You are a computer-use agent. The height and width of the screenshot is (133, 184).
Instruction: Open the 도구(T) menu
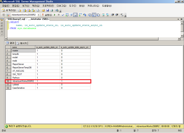click(72, 6)
